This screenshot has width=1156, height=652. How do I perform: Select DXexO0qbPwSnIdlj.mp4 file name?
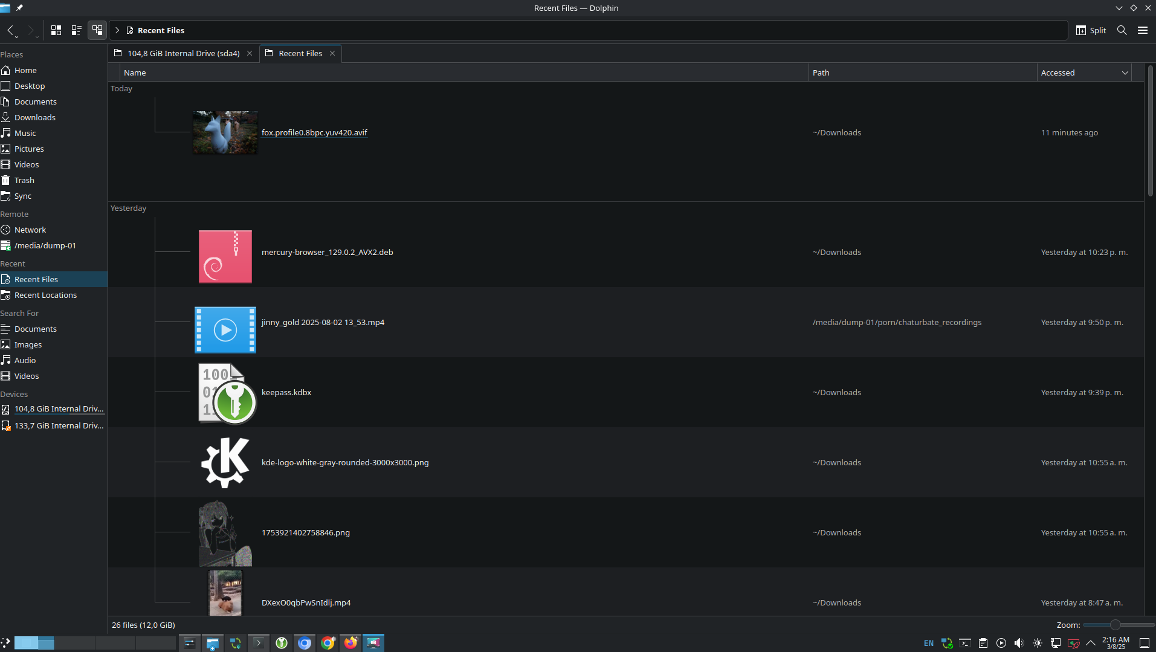pos(306,602)
